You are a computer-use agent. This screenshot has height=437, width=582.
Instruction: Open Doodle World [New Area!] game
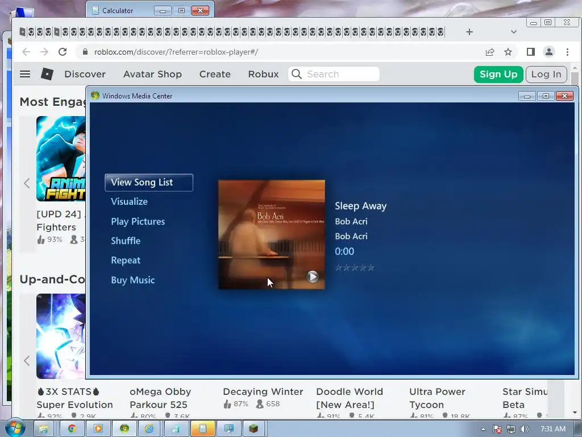pos(349,398)
